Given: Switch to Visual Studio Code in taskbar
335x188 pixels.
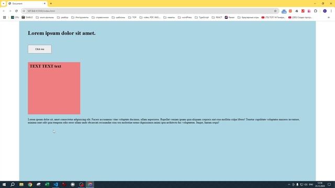Looking at the screenshot, I should click(56, 184).
